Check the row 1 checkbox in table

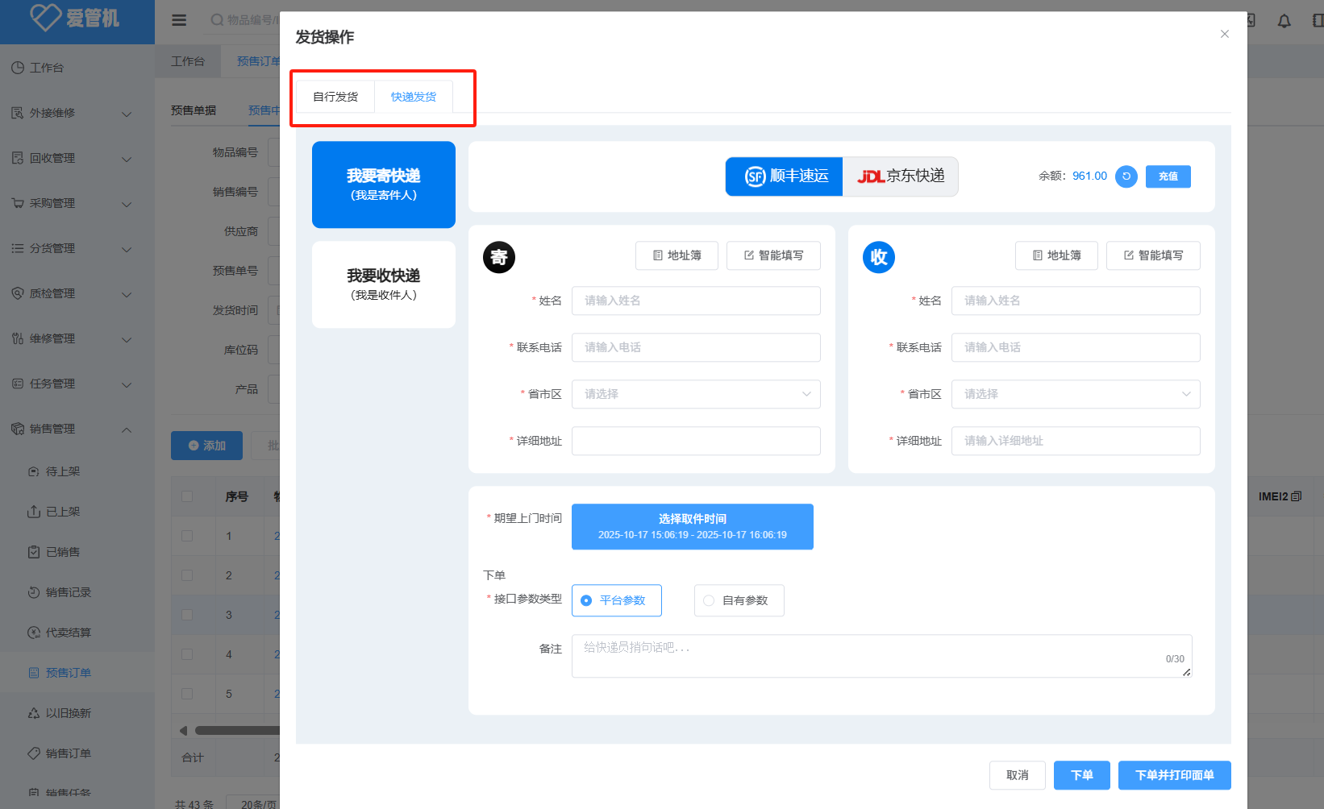click(187, 536)
